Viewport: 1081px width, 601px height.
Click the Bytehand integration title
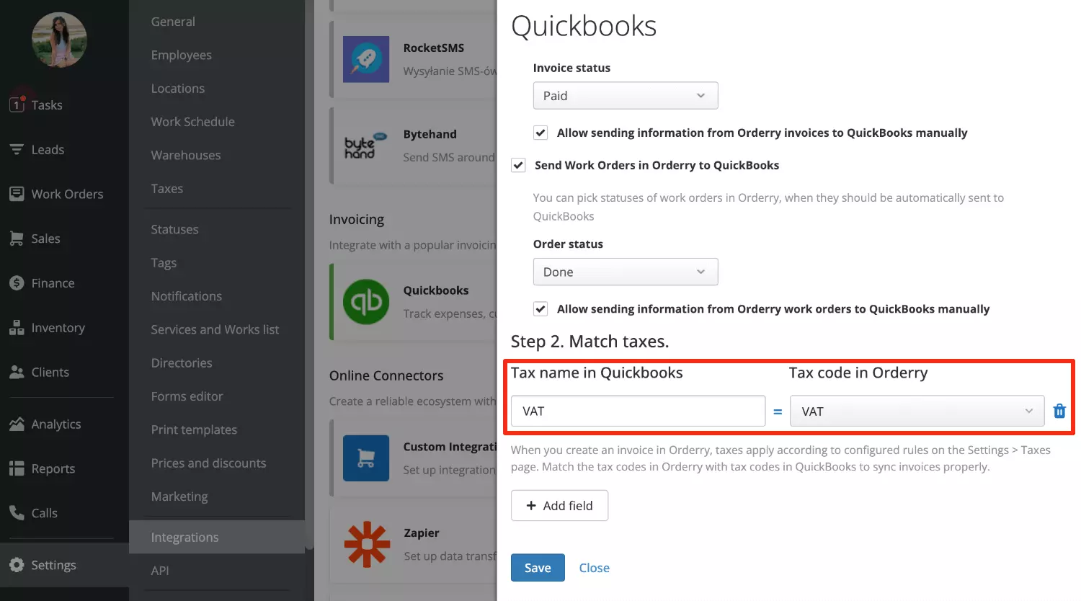[x=430, y=134]
